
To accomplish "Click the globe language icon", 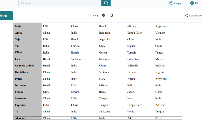I will (192, 3).
